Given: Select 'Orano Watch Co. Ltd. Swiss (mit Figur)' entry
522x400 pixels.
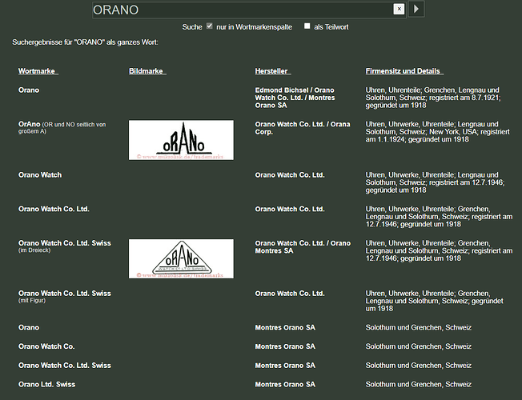Looking at the screenshot, I should [x=65, y=297].
